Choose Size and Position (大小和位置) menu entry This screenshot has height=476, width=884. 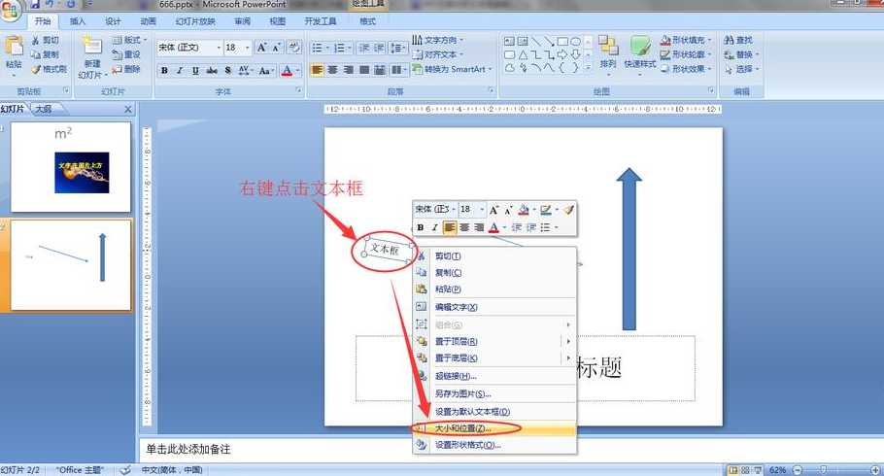click(495, 428)
